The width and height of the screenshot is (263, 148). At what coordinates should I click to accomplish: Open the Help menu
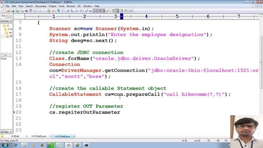coord(97,6)
